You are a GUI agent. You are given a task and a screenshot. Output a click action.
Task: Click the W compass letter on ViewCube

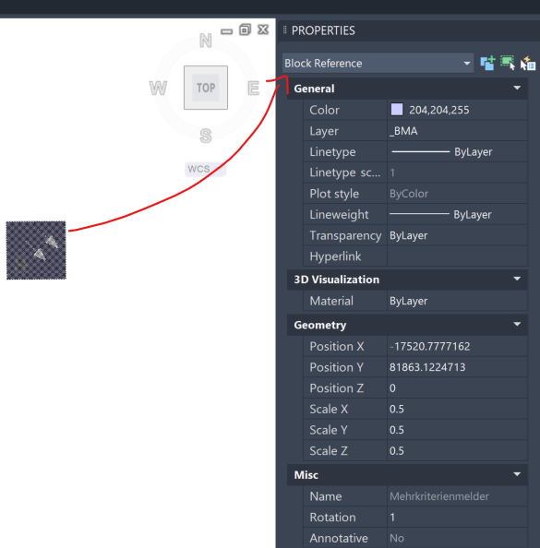[158, 88]
